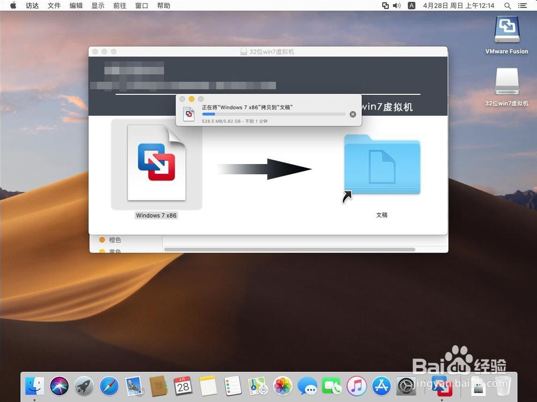The width and height of the screenshot is (537, 402).
Task: Click the copy progress bar in the dialog
Action: pyautogui.click(x=273, y=114)
